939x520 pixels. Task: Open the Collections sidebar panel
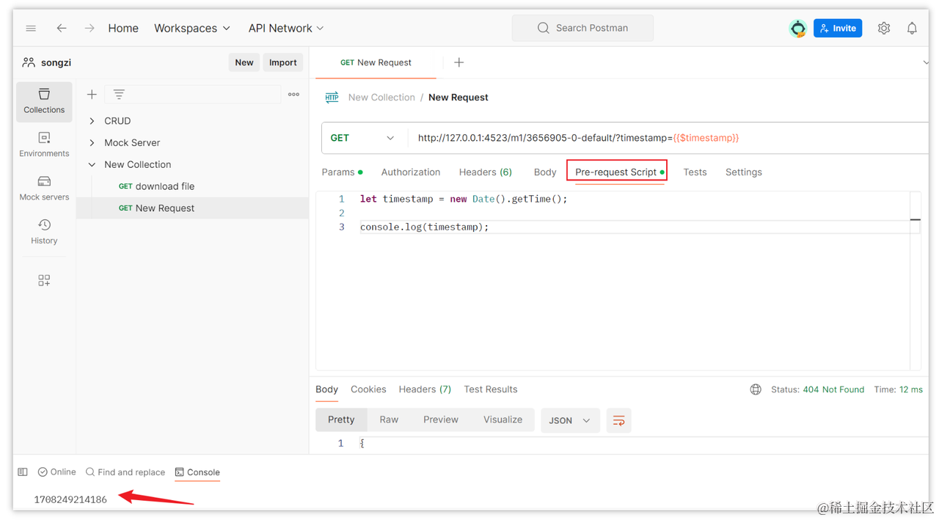[x=44, y=101]
